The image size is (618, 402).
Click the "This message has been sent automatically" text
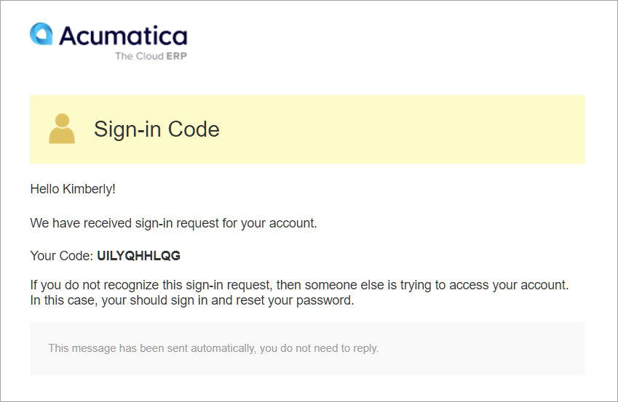coord(151,348)
